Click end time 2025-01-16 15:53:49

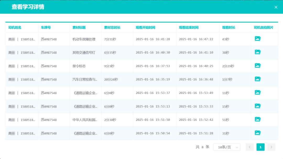point(196,93)
